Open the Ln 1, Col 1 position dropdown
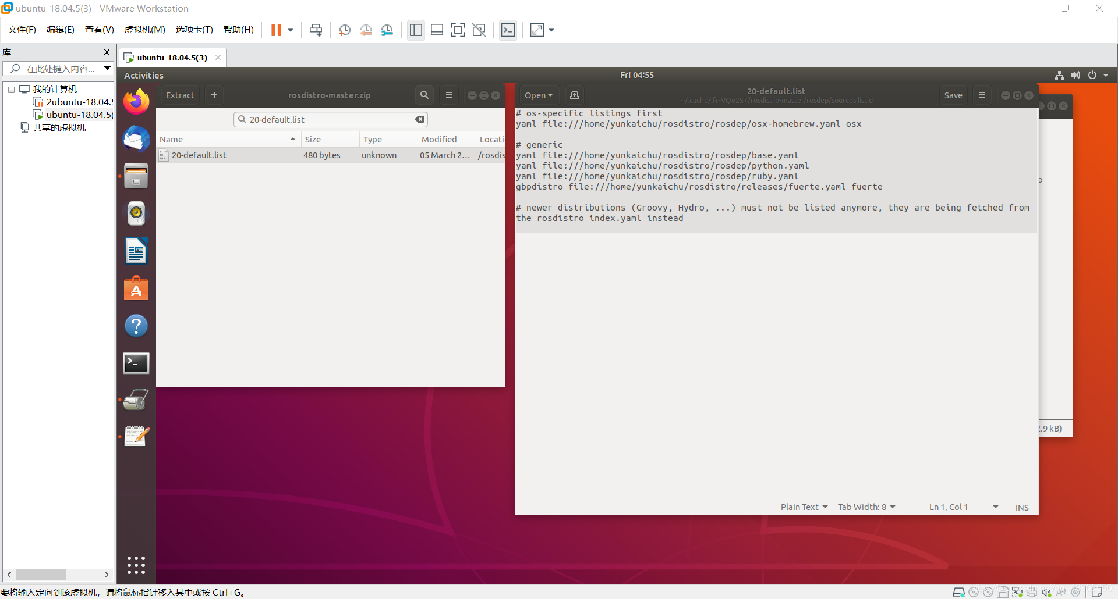Screen dimensions: 1118x599 point(964,507)
